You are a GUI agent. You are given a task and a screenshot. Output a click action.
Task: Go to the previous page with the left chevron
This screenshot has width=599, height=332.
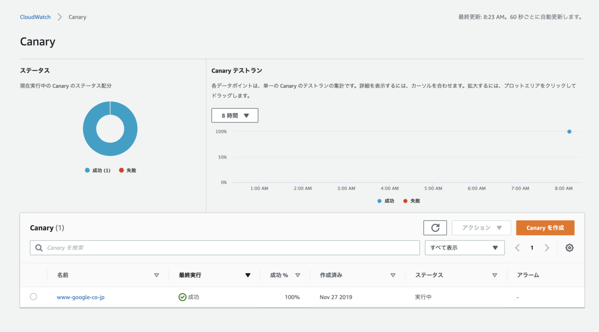click(x=517, y=247)
